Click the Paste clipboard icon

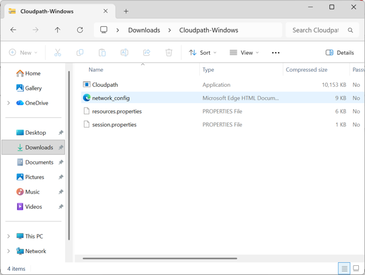point(102,53)
